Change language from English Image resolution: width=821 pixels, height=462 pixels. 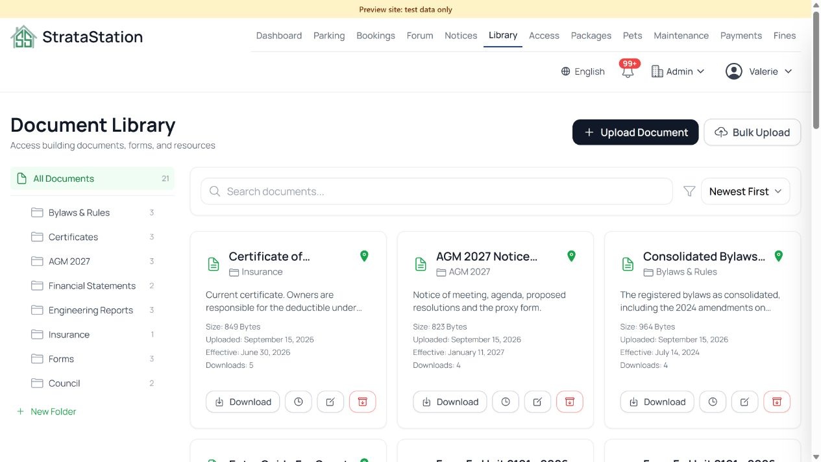pos(583,71)
